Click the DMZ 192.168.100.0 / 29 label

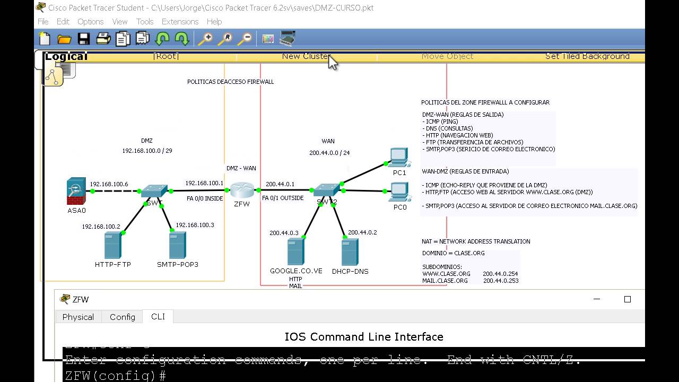[147, 146]
